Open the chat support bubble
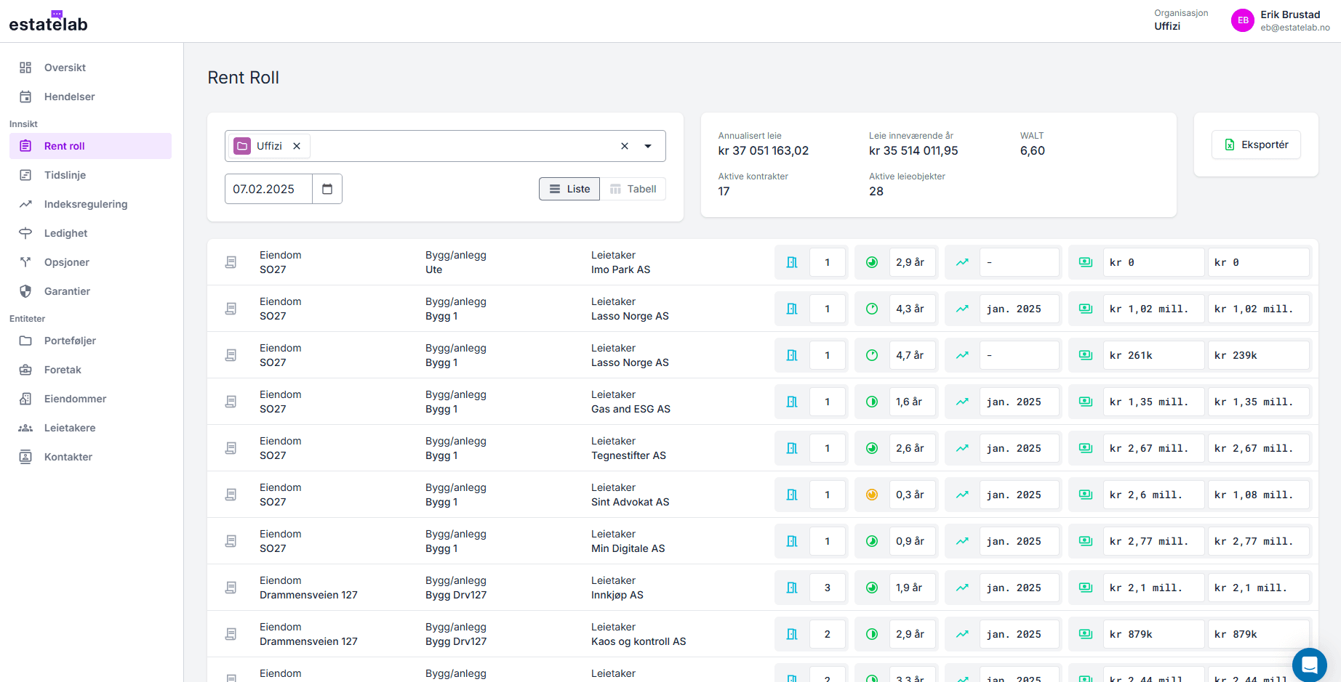Viewport: 1341px width, 682px height. [x=1310, y=665]
